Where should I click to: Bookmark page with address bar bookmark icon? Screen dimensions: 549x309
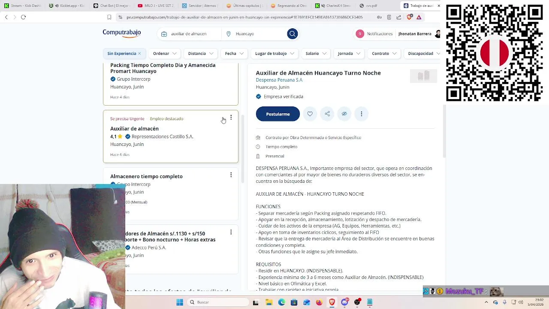[109, 17]
